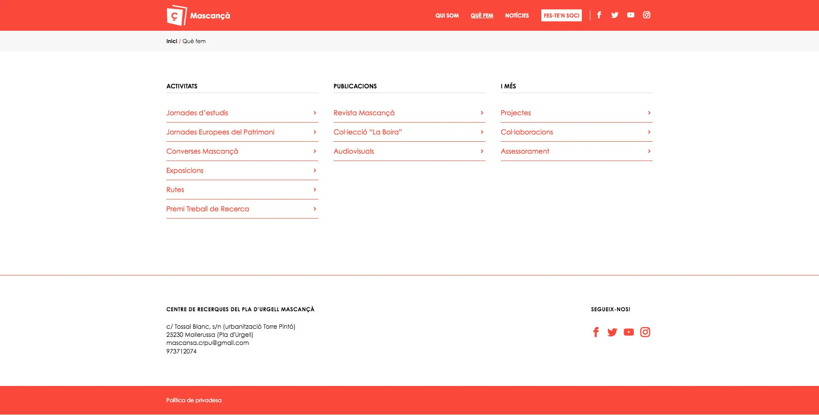This screenshot has height=415, width=819.
Task: Open Jornades d'estudis link
Action: pos(197,113)
